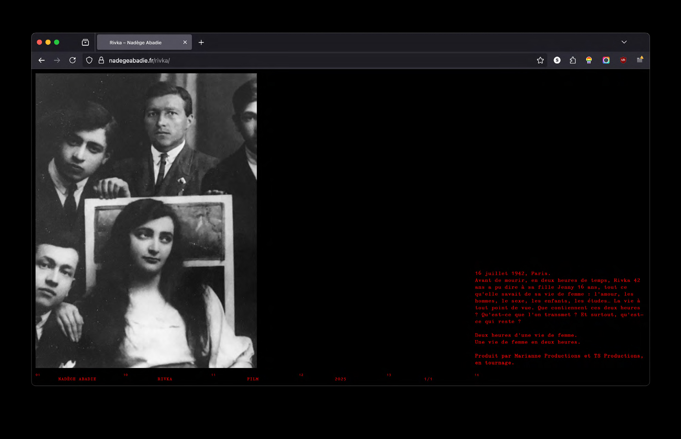Click the footer index number 01
The image size is (681, 439).
coord(38,375)
